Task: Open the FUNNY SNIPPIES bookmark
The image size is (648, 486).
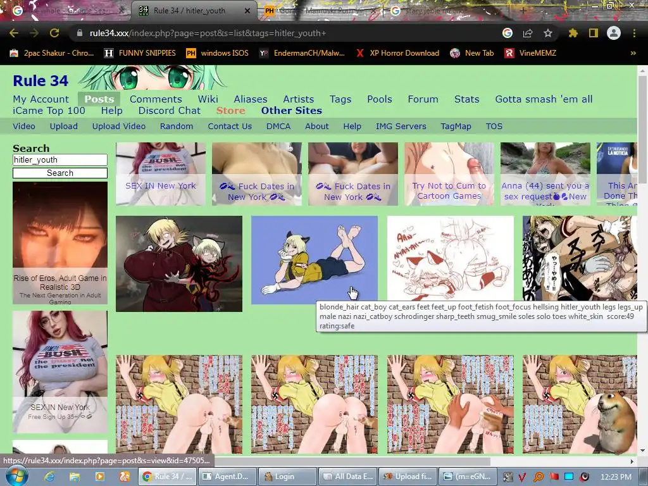Action: point(140,53)
